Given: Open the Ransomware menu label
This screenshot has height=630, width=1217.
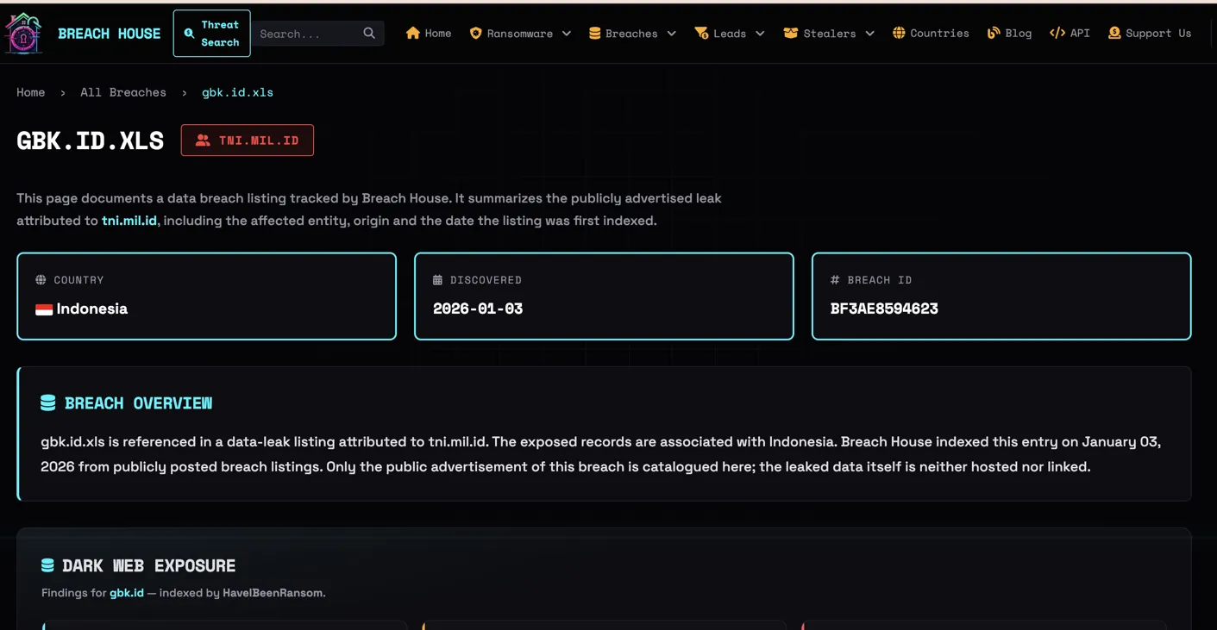Looking at the screenshot, I should pyautogui.click(x=520, y=34).
